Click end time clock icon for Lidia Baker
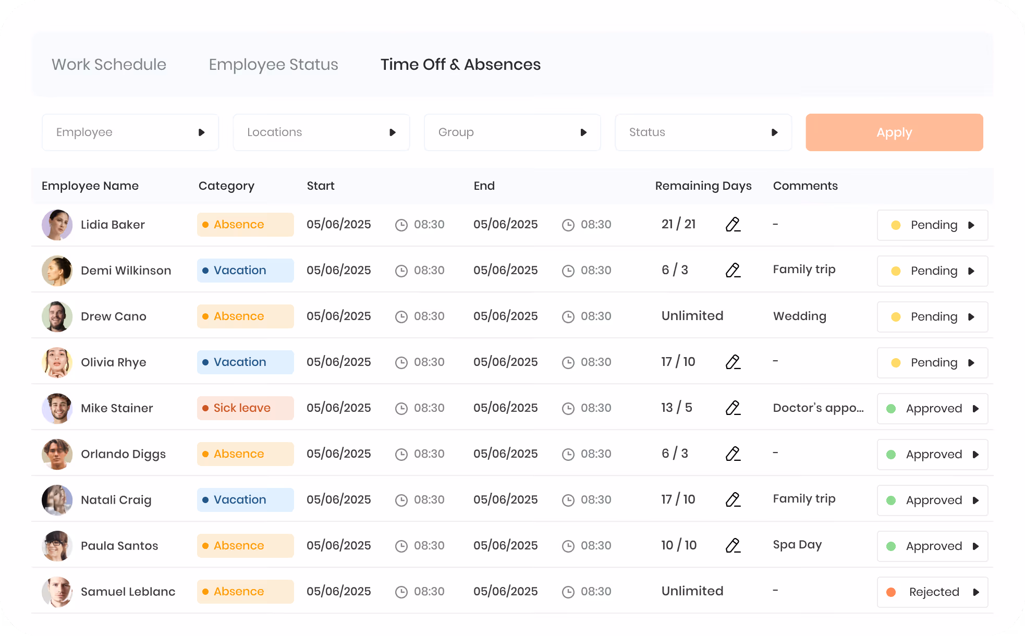The height and width of the screenshot is (636, 1025). click(568, 225)
